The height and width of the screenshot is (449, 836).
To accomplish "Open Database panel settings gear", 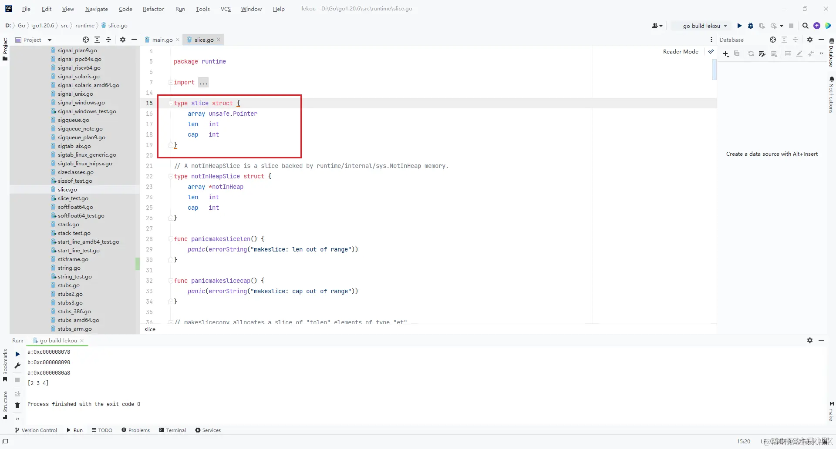I will coord(810,40).
